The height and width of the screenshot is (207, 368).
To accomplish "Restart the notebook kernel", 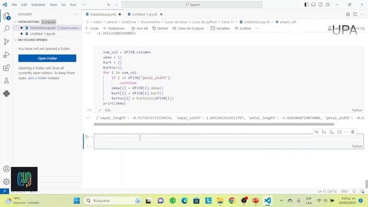I will (160, 28).
